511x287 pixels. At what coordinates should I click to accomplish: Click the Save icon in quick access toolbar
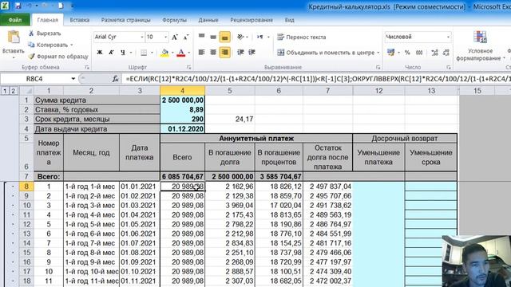18,6
